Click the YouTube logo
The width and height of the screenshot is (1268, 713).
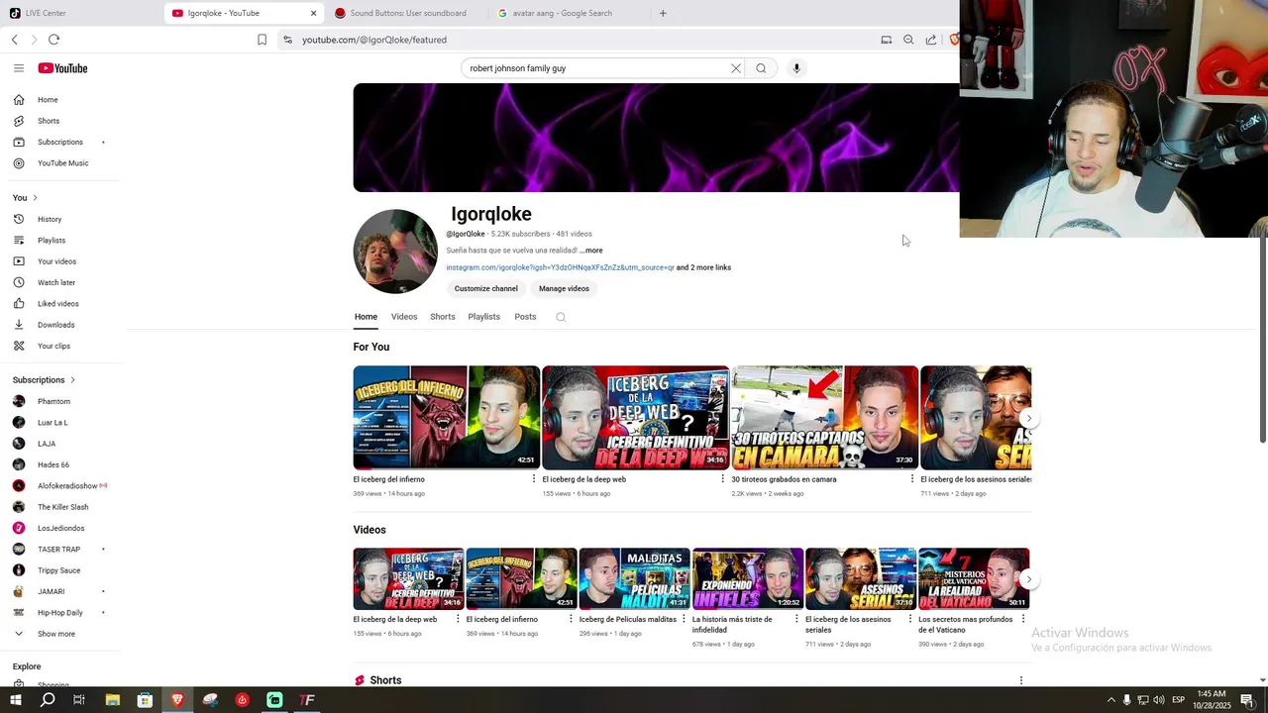pyautogui.click(x=62, y=68)
